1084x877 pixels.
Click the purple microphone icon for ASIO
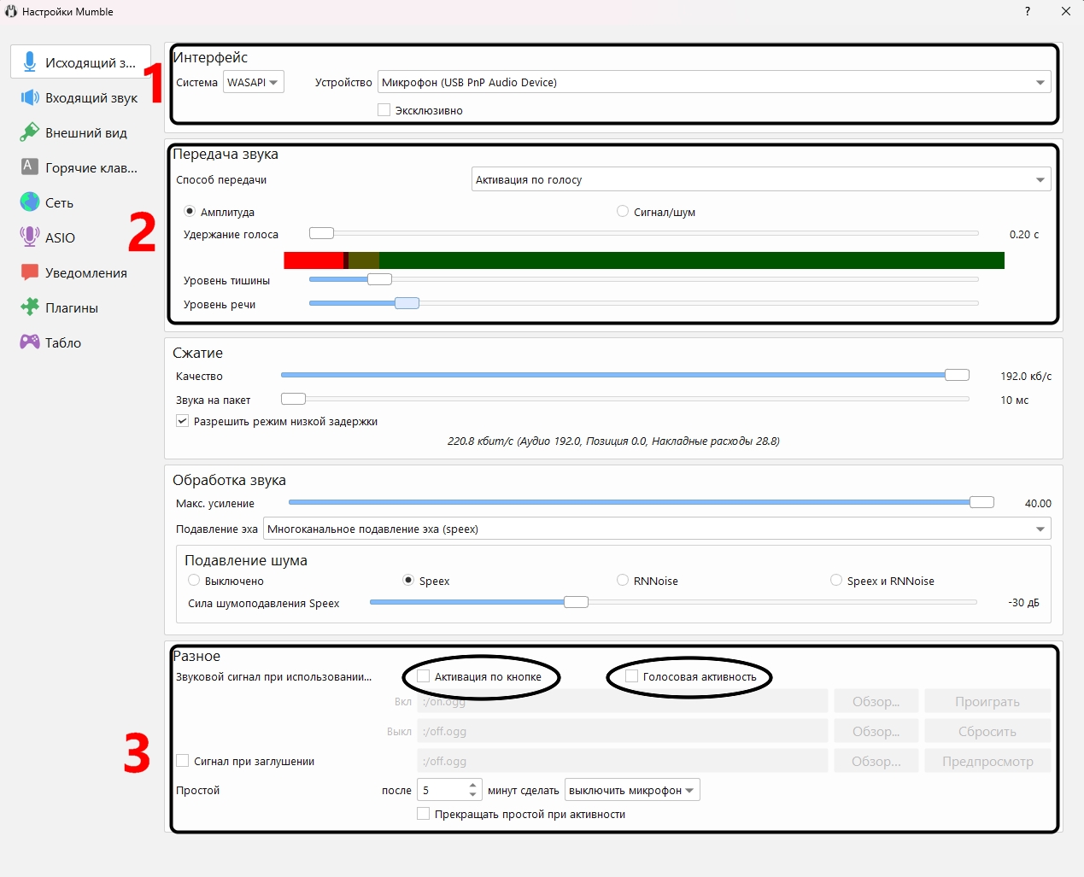tap(30, 237)
